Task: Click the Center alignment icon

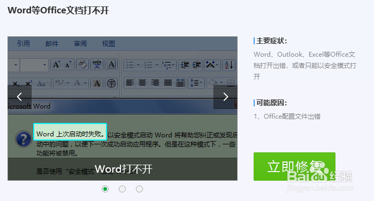Action: (142, 83)
